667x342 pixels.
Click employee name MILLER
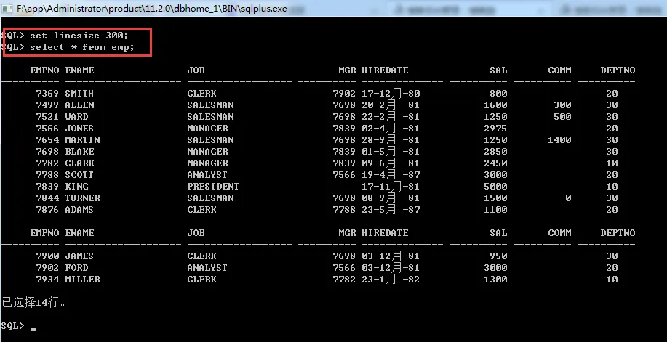82,279
